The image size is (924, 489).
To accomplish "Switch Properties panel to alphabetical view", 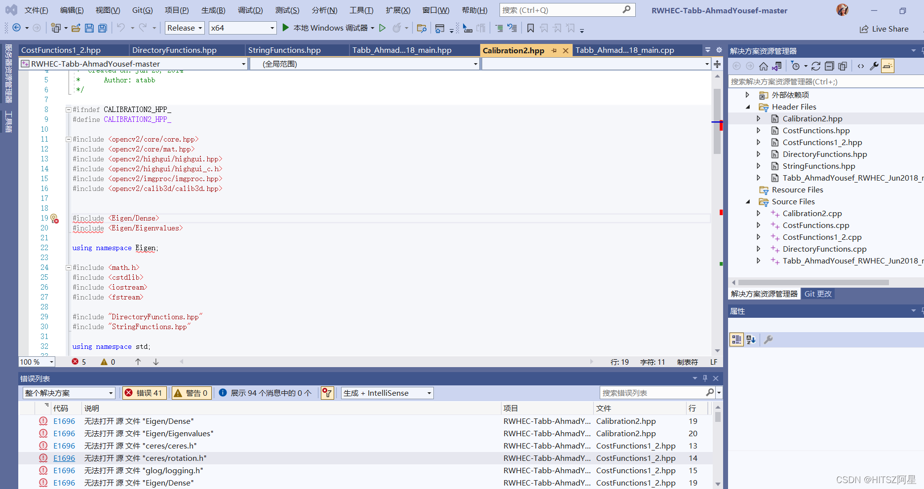I will click(751, 339).
